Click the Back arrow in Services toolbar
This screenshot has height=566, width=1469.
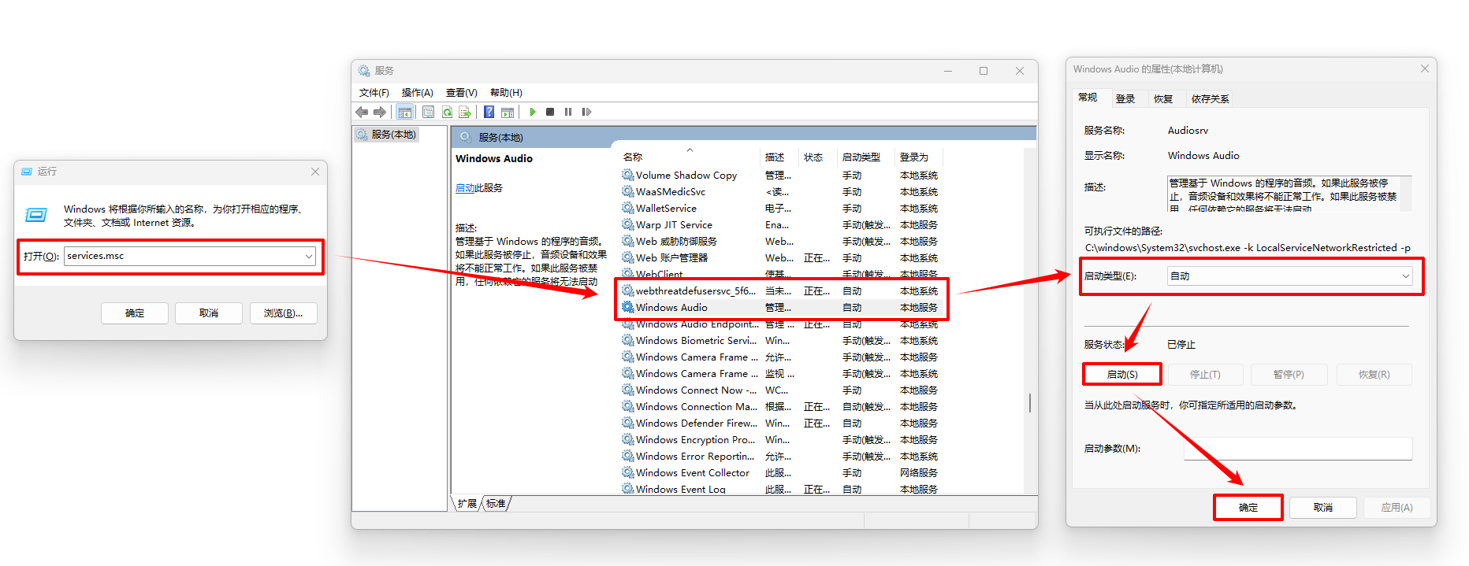pyautogui.click(x=362, y=112)
